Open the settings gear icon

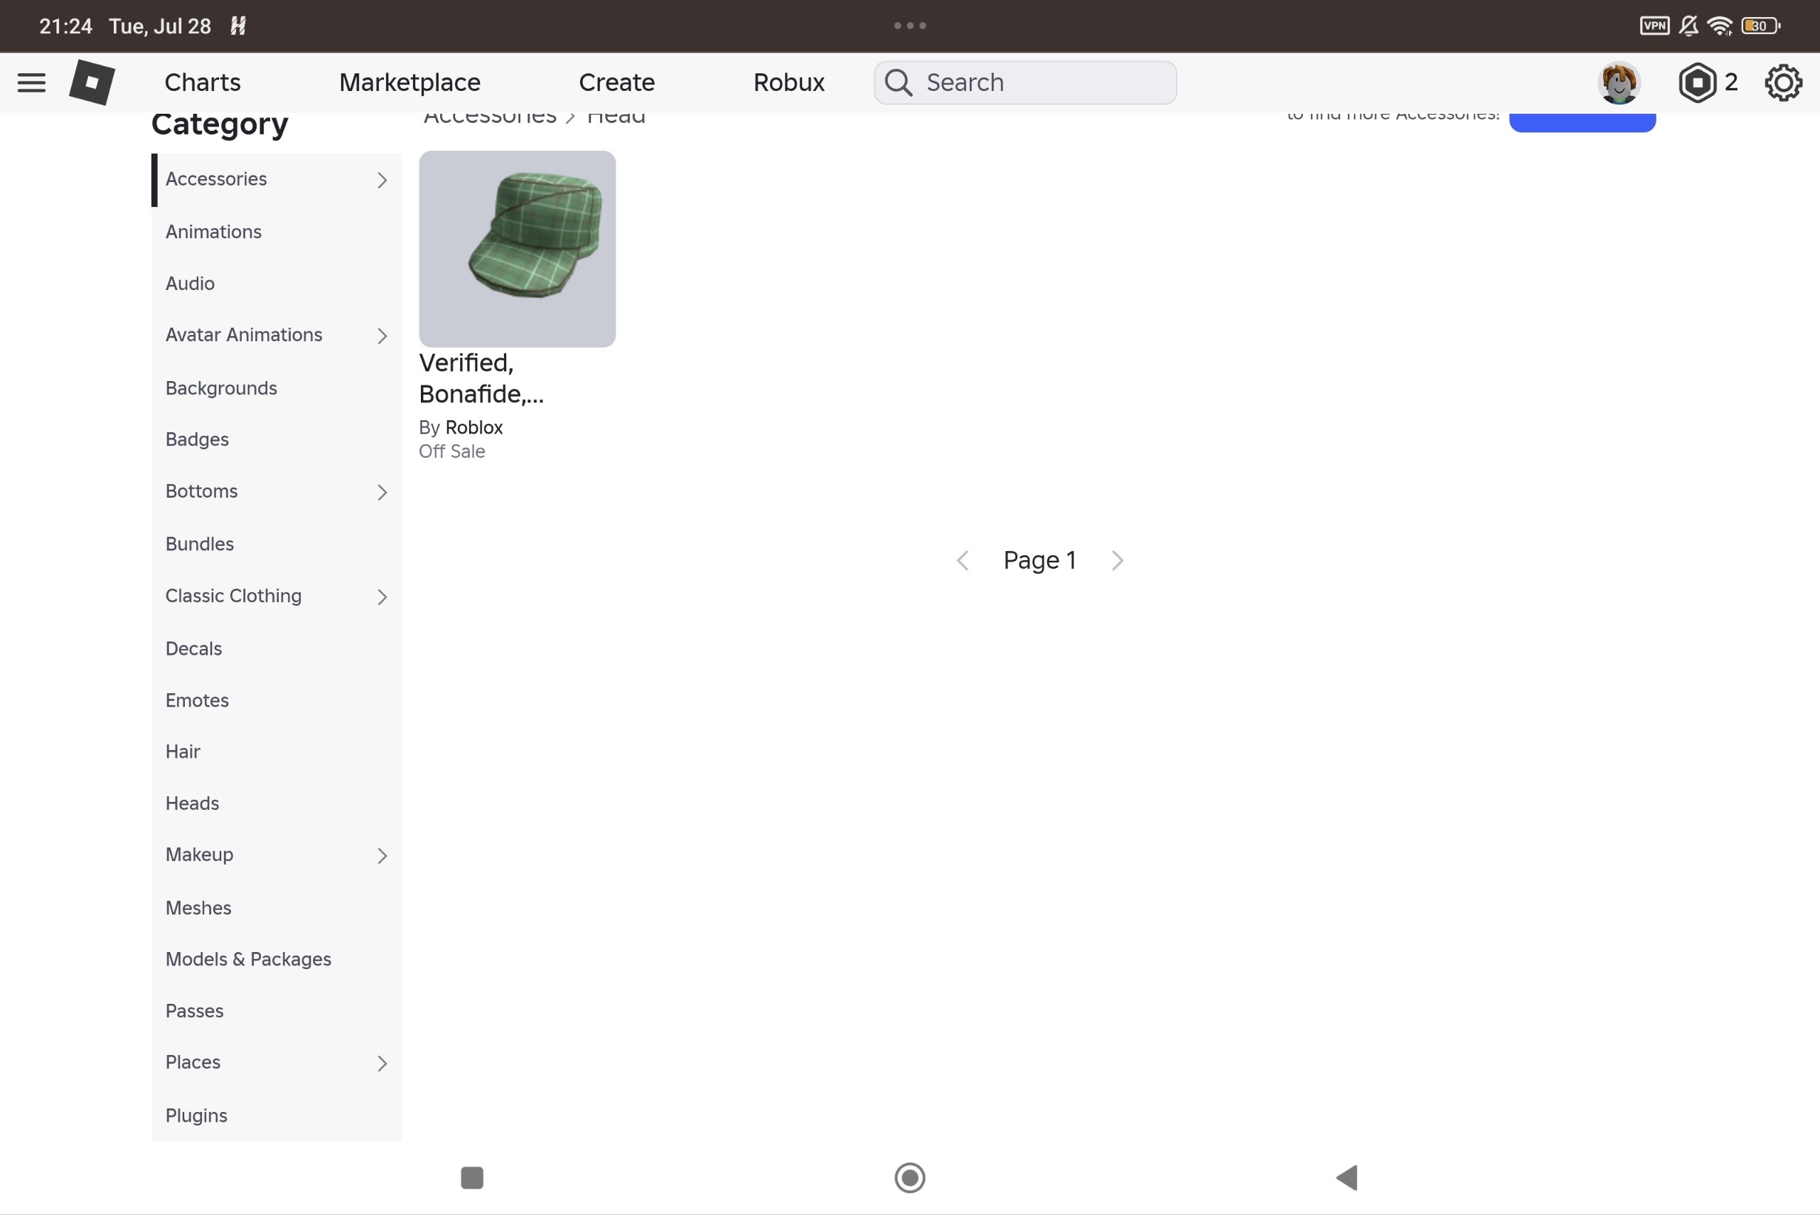(x=1783, y=82)
